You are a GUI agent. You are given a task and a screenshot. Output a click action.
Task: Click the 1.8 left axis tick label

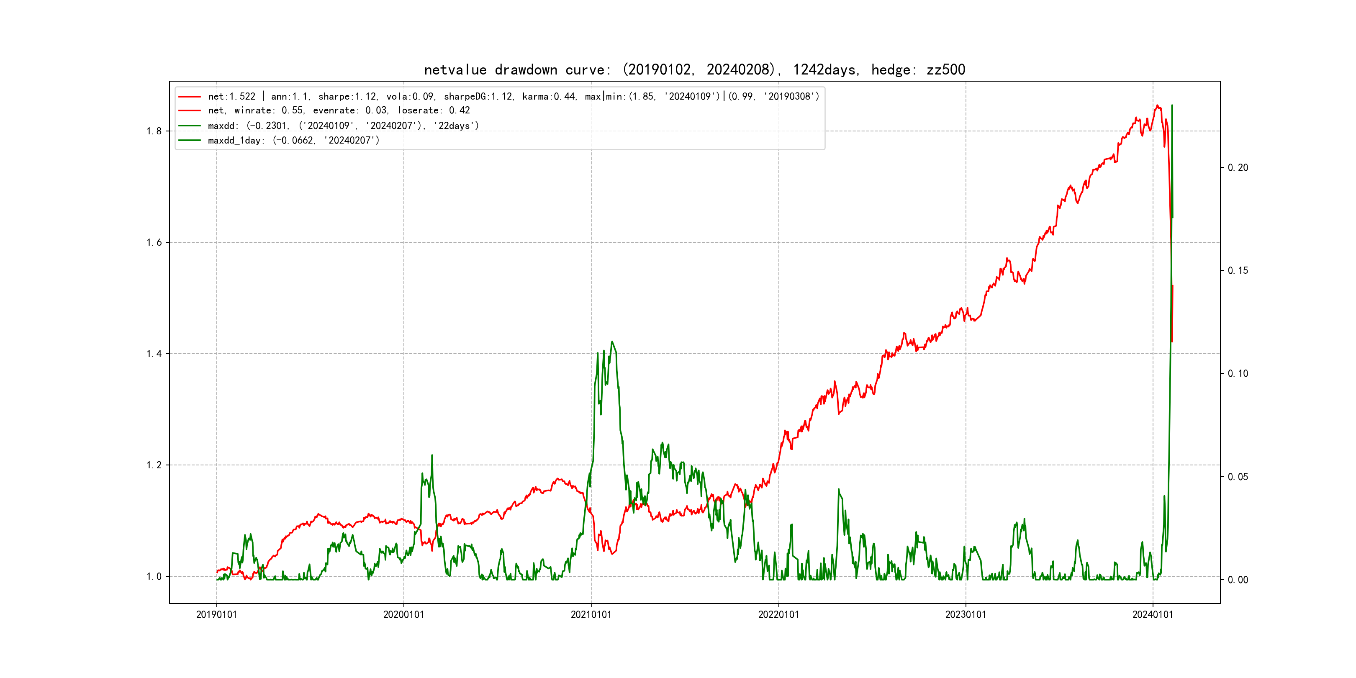pos(154,131)
